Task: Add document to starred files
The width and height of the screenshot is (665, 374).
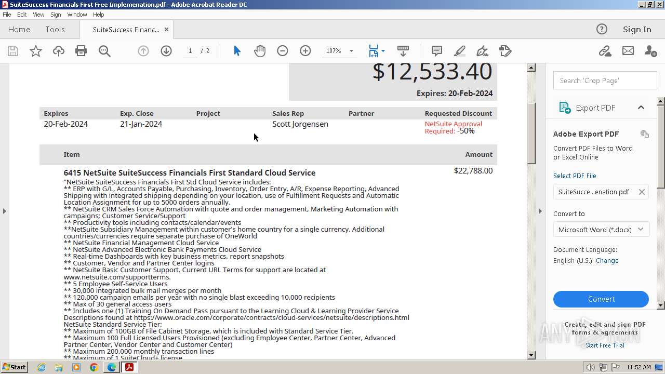Action: (36, 51)
